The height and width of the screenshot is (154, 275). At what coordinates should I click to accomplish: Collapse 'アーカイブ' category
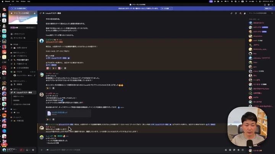point(17,117)
